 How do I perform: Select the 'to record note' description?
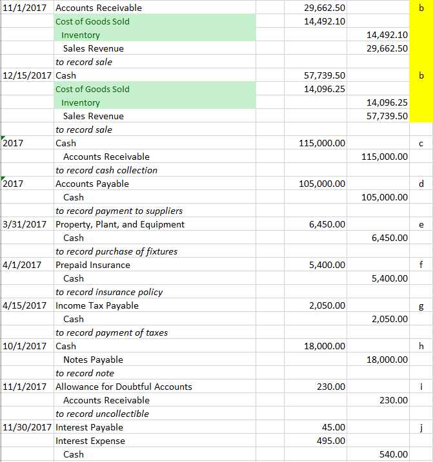pos(155,373)
